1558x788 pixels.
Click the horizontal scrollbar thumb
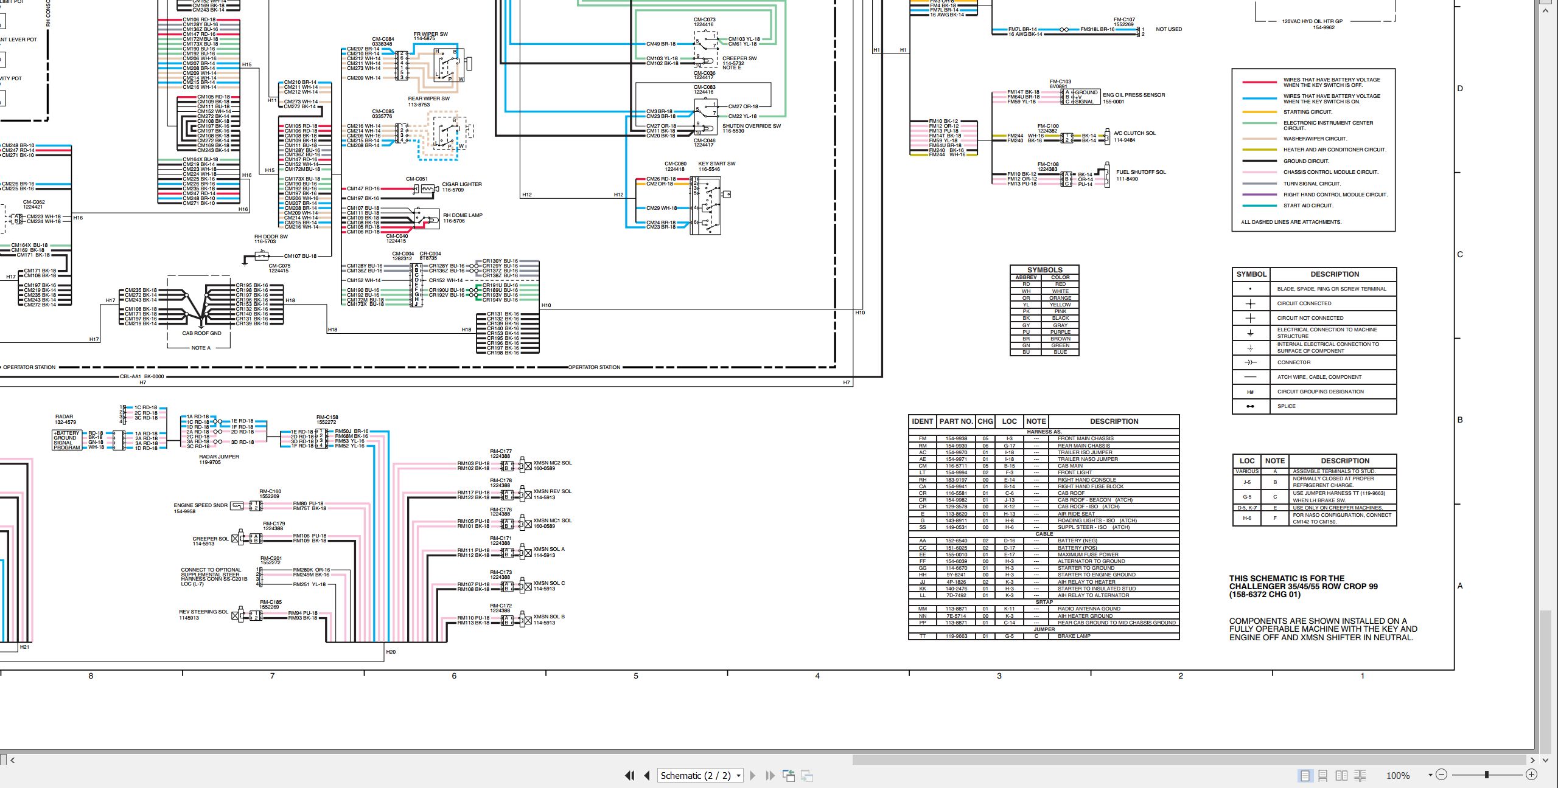tap(1190, 759)
